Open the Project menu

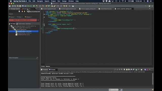[53, 1]
